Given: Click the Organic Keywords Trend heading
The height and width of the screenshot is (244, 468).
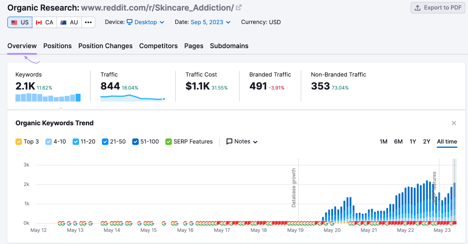Looking at the screenshot, I should pyautogui.click(x=54, y=123).
